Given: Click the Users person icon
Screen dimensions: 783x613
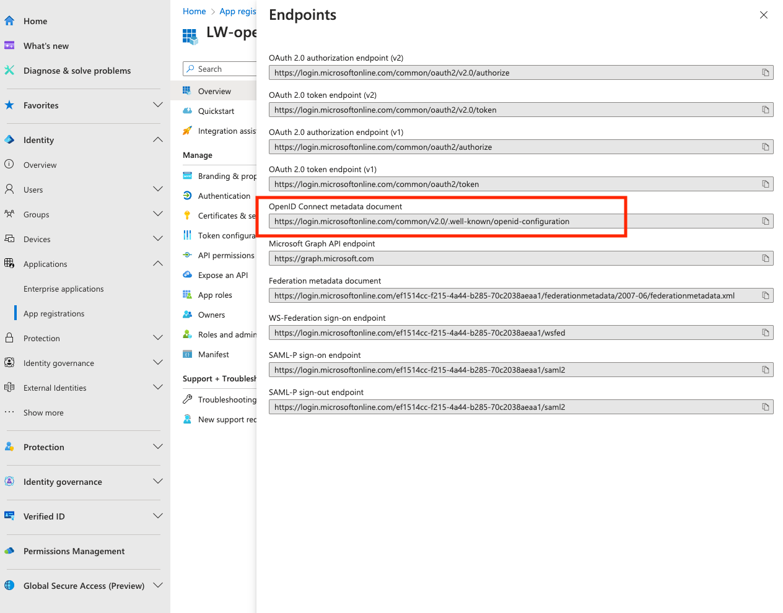Looking at the screenshot, I should coord(9,189).
